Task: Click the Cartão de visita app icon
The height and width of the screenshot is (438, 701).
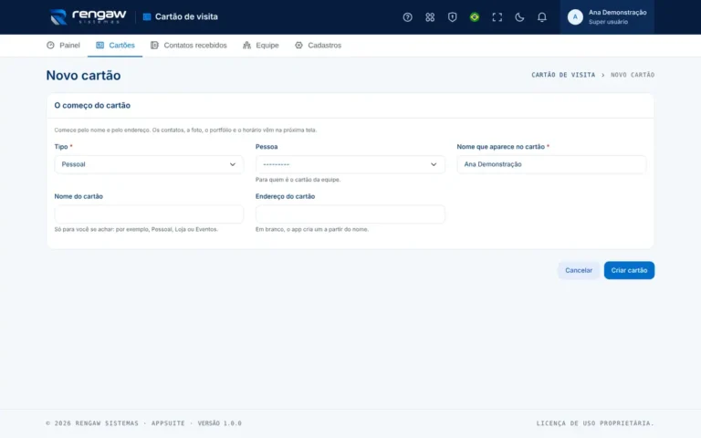Action: [147, 17]
